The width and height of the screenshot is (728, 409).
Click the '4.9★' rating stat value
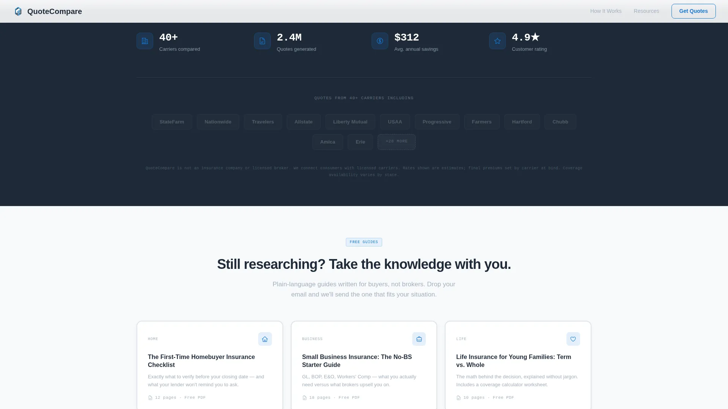526,37
